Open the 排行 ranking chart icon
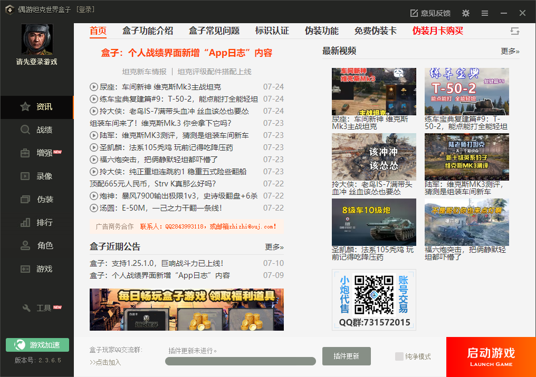536x377 pixels. (x=25, y=223)
